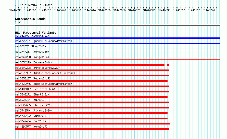Select the red nsv3047484 Fan2017 bar
This screenshot has height=139, width=227.
pos(93,124)
